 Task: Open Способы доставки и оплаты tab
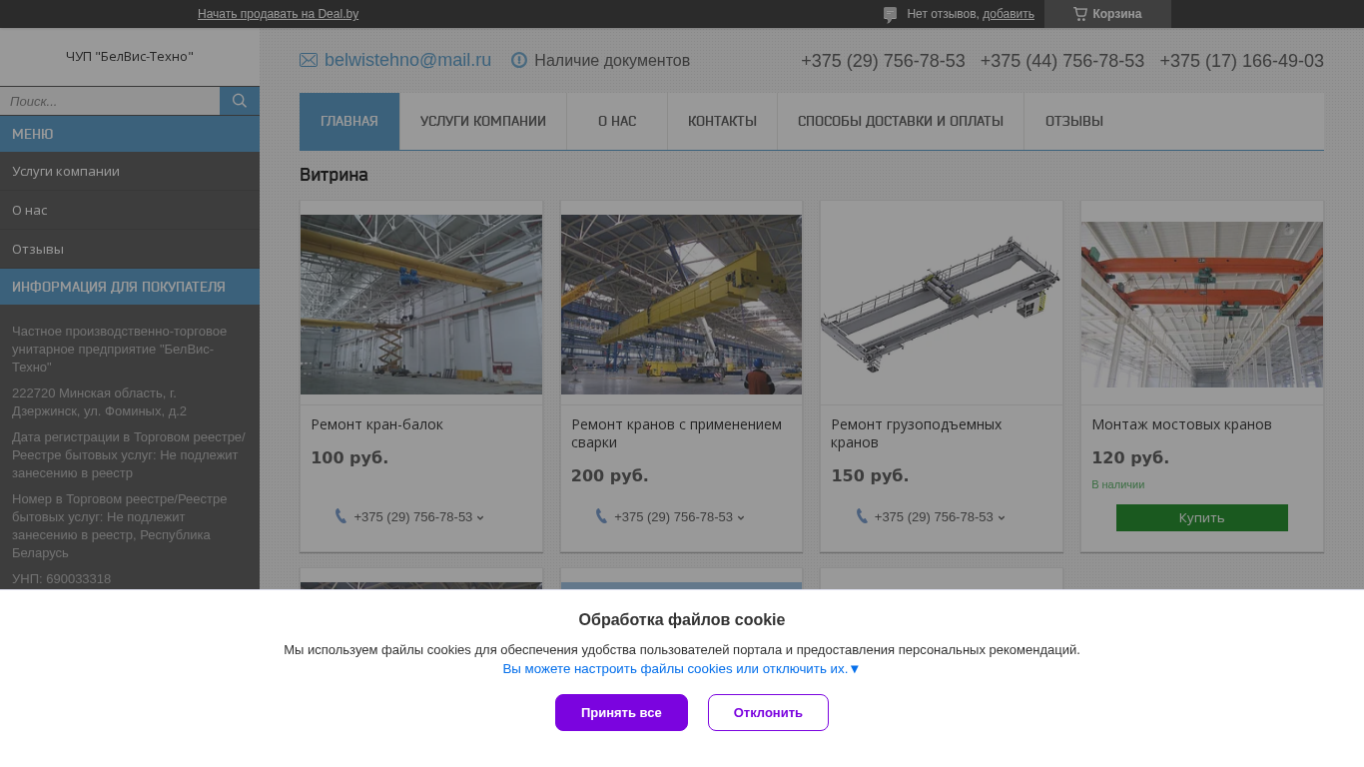pyautogui.click(x=901, y=122)
